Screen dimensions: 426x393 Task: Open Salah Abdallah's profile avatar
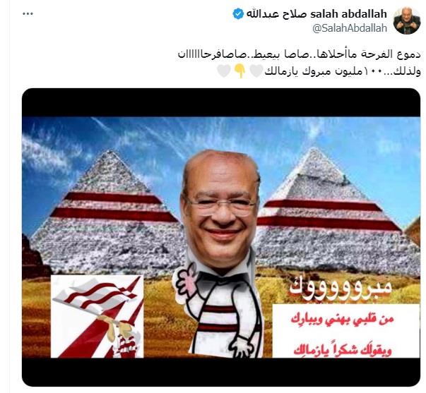[407, 20]
